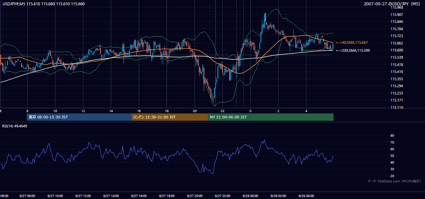The image size is (425, 199).
Task: Click the RSI axis 80 level label
Action: (392, 136)
